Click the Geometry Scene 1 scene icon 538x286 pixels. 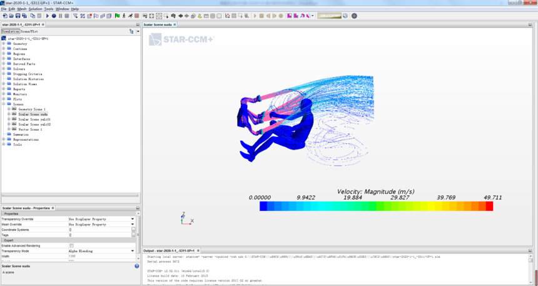(15, 109)
